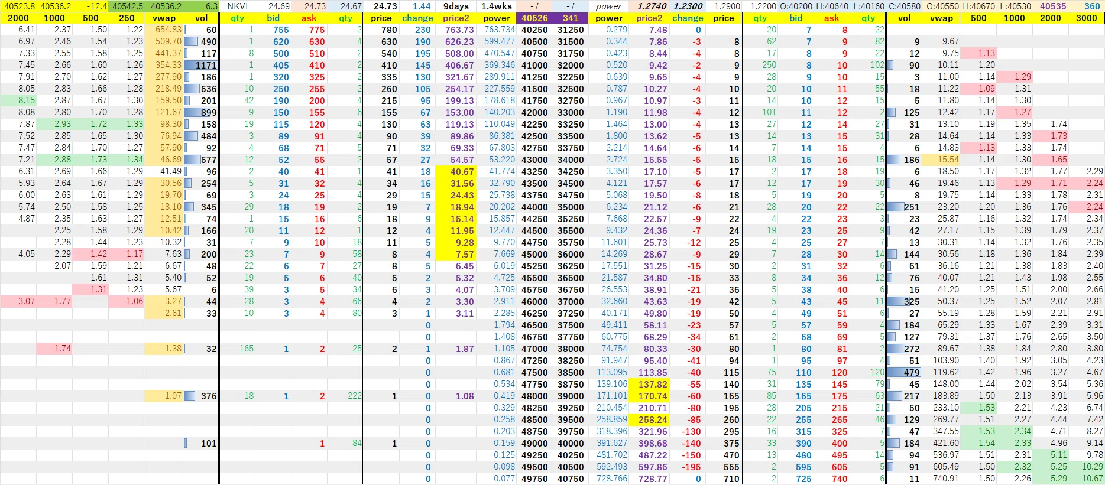Select the strike cell 33000
The image size is (1105, 485).
pos(571,112)
